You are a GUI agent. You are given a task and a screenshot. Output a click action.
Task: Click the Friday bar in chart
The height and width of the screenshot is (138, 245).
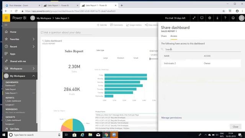coord(126,75)
